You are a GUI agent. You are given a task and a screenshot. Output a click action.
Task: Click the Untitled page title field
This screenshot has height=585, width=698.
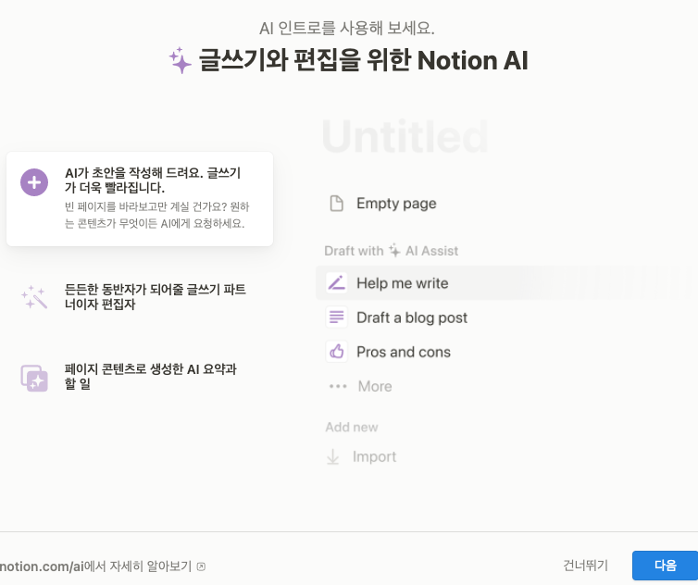(x=405, y=138)
